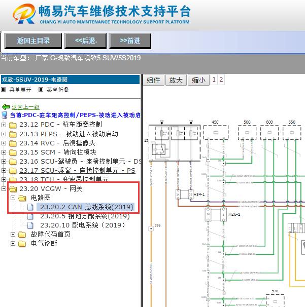Click the 23.16 SCU-驾驶员 folder icon
Screen dimensions: 305x307
13,162
